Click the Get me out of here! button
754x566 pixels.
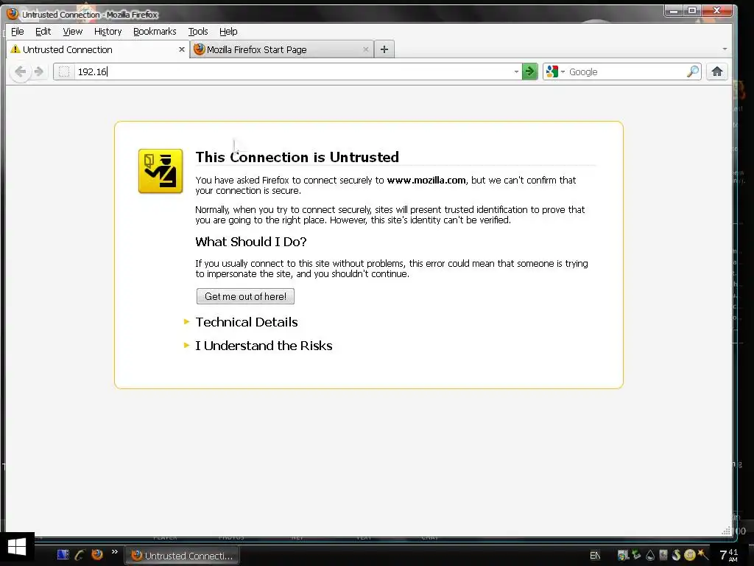(x=245, y=296)
